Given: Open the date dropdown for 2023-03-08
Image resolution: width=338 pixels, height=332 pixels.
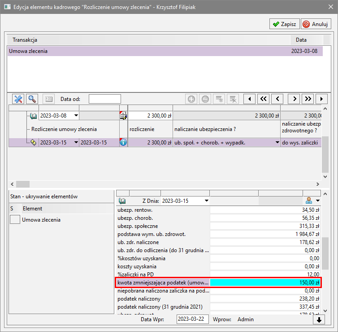Looking at the screenshot, I should tap(76, 115).
